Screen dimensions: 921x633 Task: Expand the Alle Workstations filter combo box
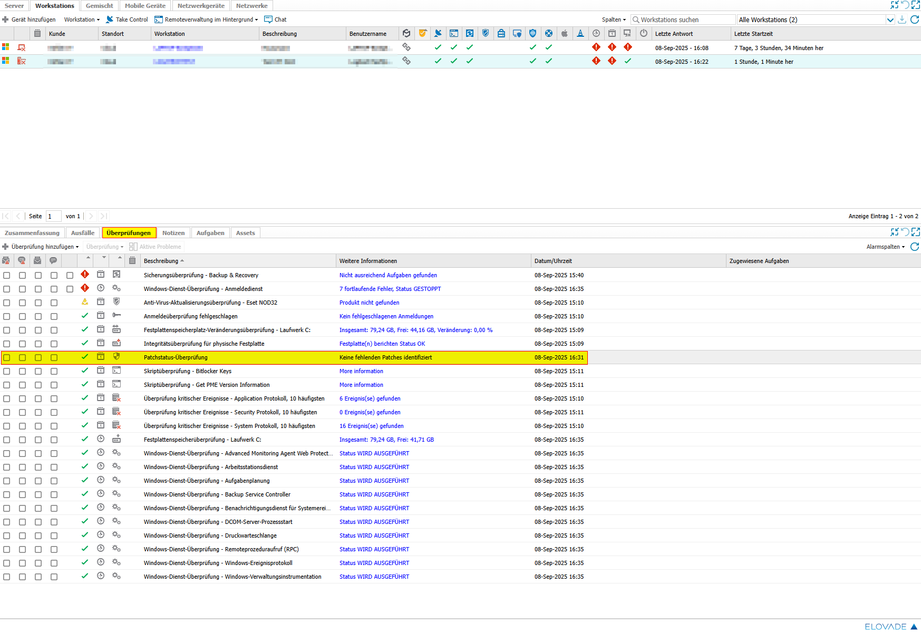890,20
